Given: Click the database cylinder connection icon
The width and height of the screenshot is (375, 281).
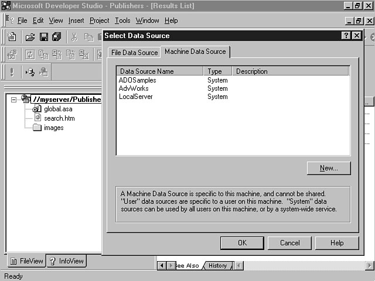Looking at the screenshot, I should [x=30, y=72].
